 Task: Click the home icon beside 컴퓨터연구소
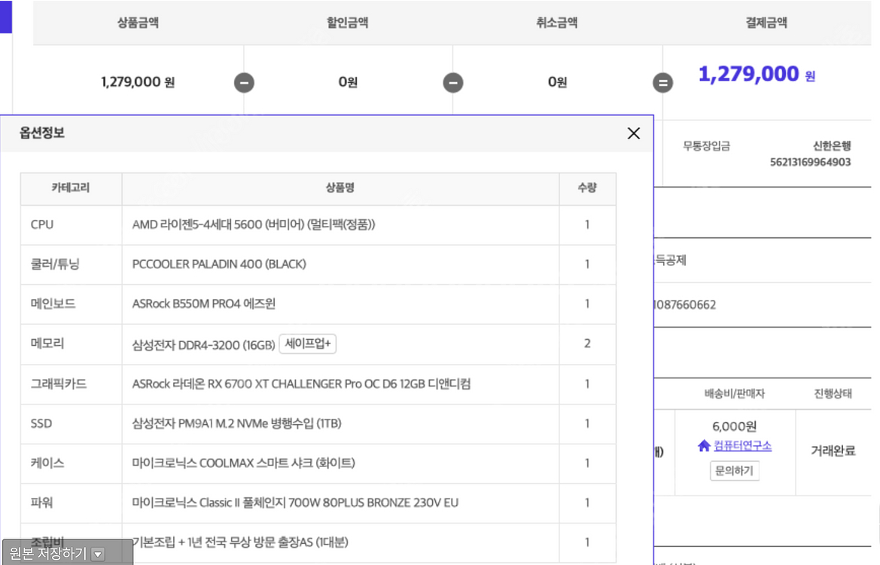click(704, 446)
